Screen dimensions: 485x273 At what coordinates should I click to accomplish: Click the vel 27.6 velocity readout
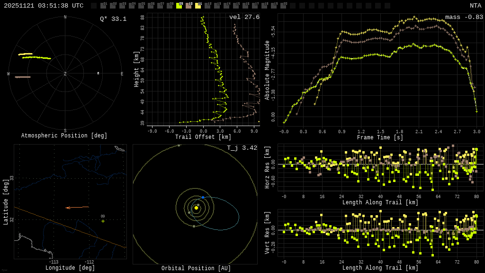tap(244, 17)
